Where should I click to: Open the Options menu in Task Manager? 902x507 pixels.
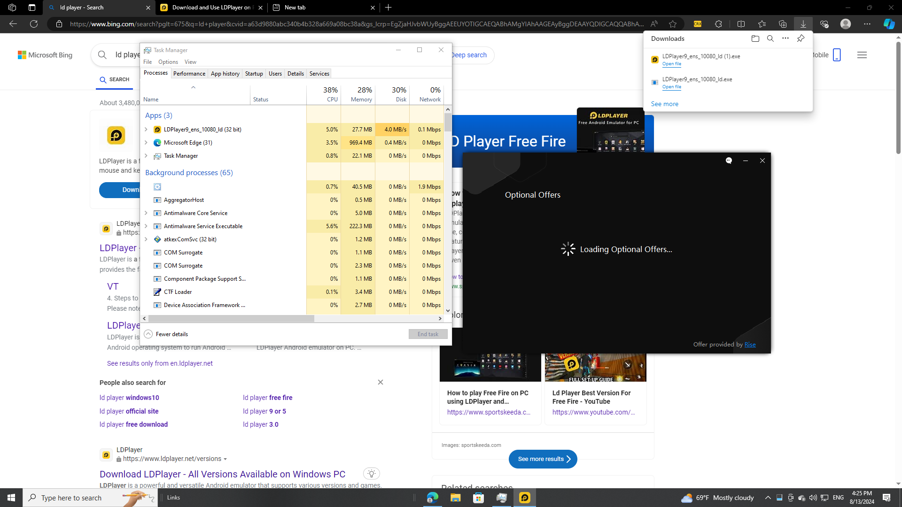point(168,62)
